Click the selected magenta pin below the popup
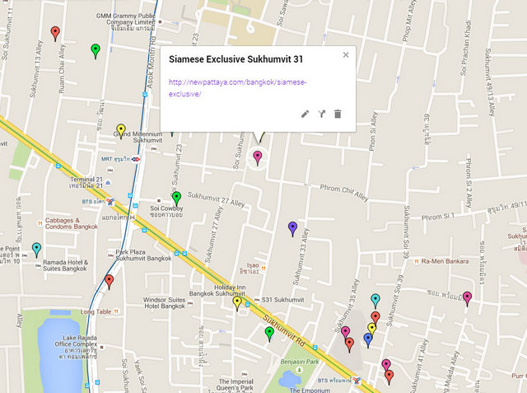 (x=257, y=158)
